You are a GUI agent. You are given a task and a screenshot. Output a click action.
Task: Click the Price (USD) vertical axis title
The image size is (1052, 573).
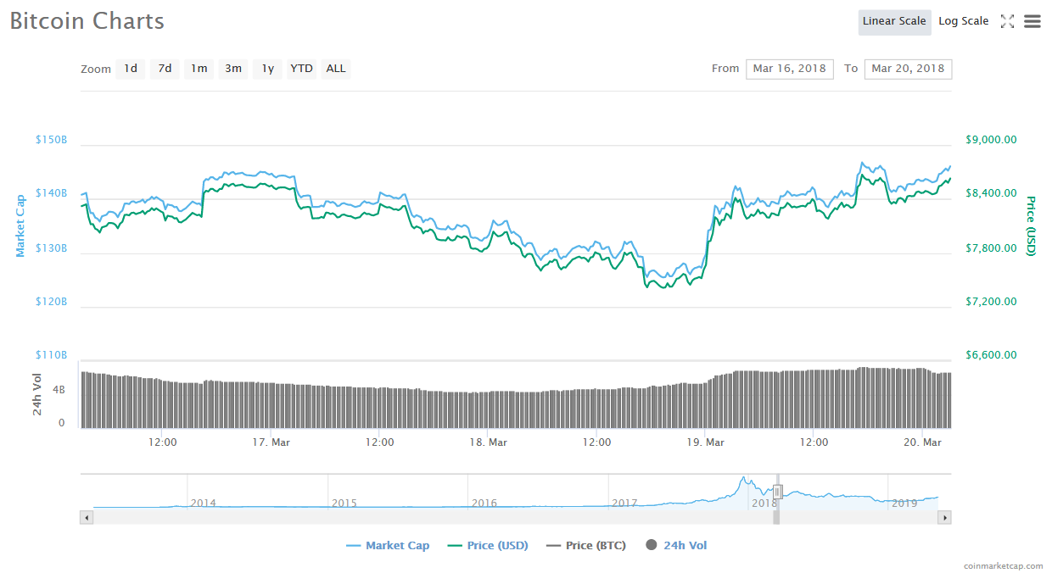1031,225
